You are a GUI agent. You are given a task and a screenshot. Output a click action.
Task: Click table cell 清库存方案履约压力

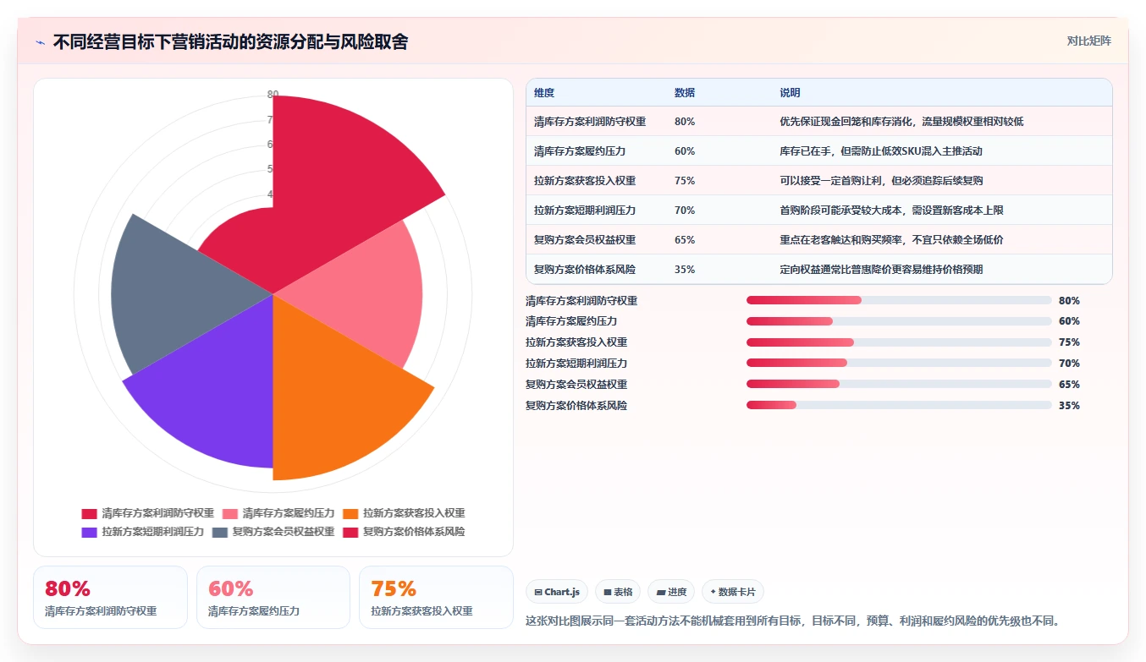click(x=580, y=151)
